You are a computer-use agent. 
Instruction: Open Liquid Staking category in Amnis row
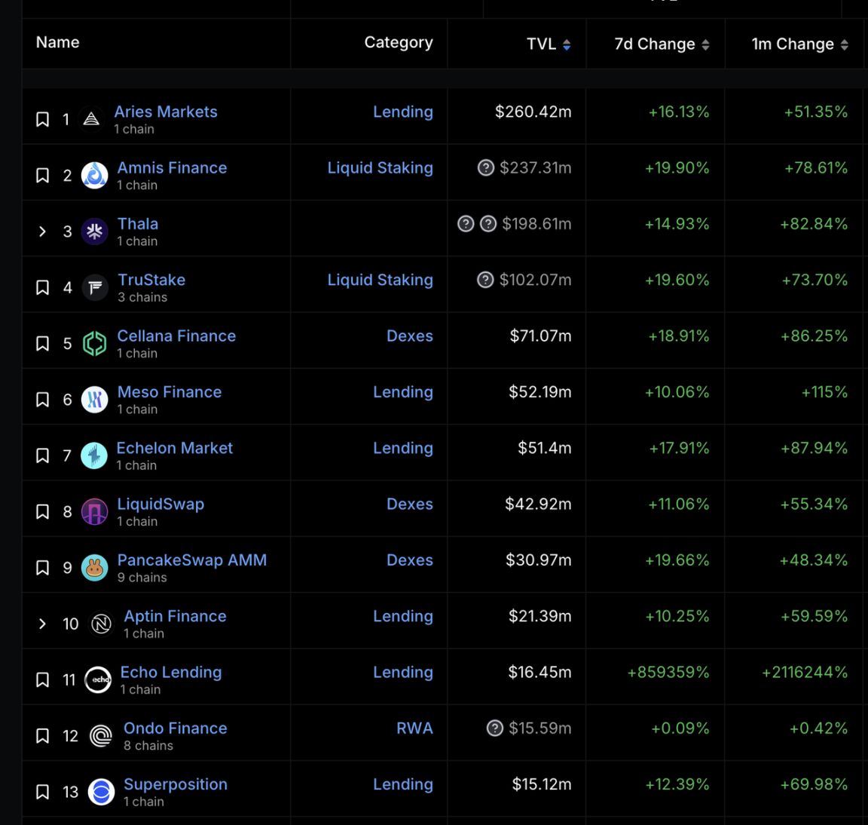(381, 167)
